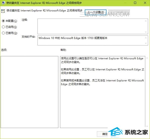Viewport: 150px width, 139px height.
Task: Click the help panel scroll up arrow
Action: (147, 58)
